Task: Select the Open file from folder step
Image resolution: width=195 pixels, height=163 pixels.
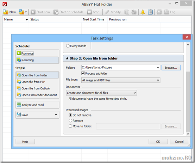Action: click(x=37, y=75)
